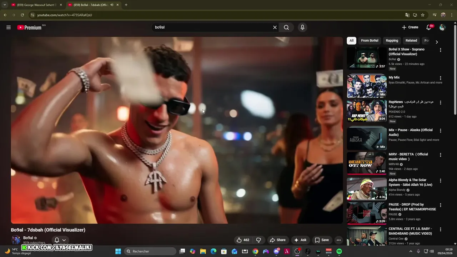Share the 7dsbah video
457x257 pixels.
[277, 240]
